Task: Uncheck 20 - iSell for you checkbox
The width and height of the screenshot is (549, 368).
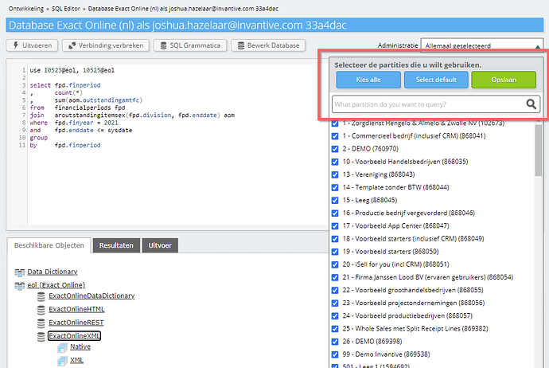Action: coord(335,264)
